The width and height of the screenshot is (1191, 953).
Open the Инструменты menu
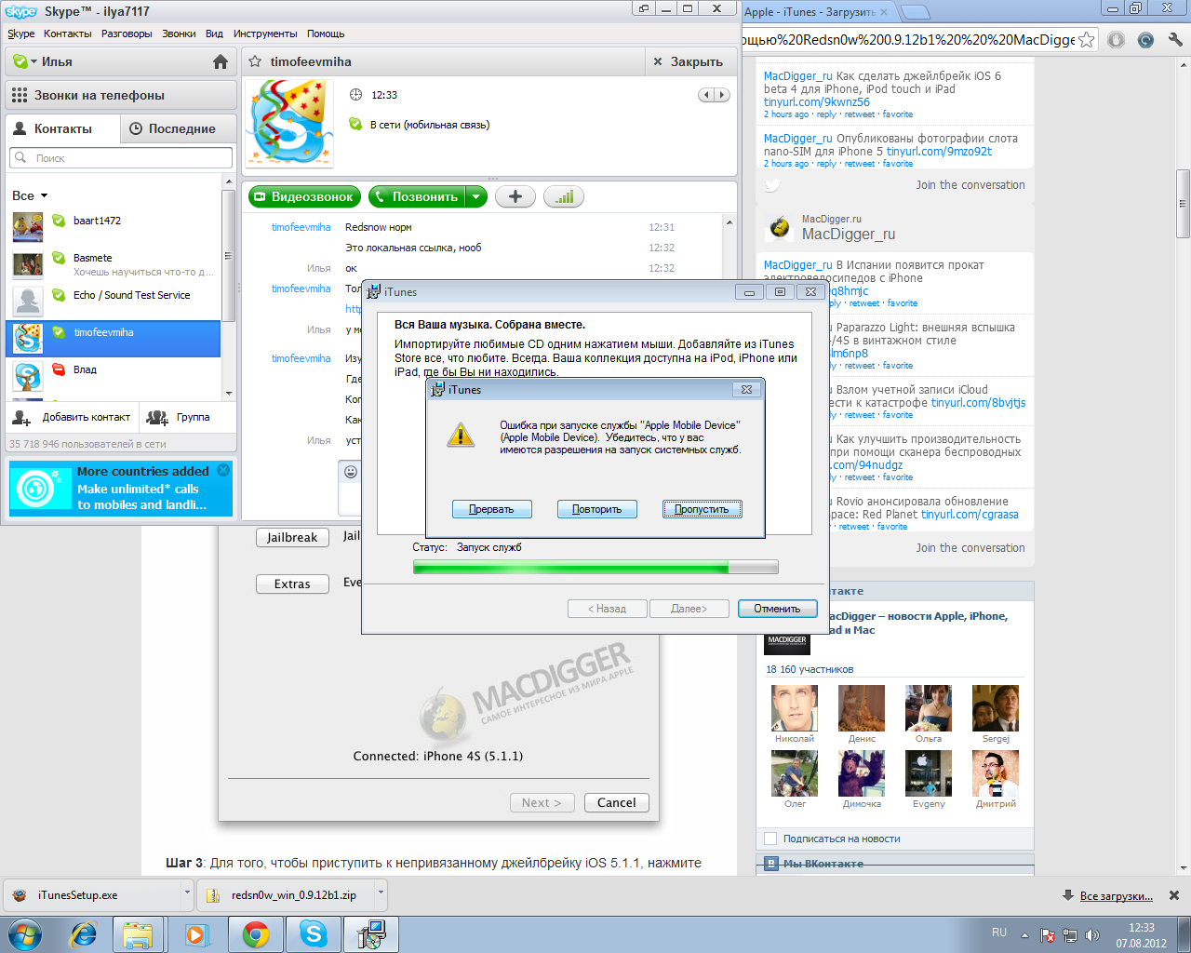click(265, 34)
